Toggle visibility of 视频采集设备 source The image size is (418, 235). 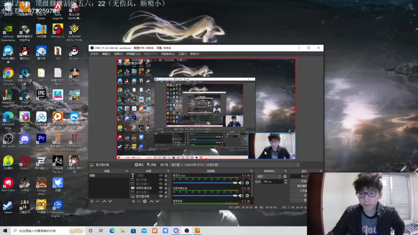click(161, 188)
